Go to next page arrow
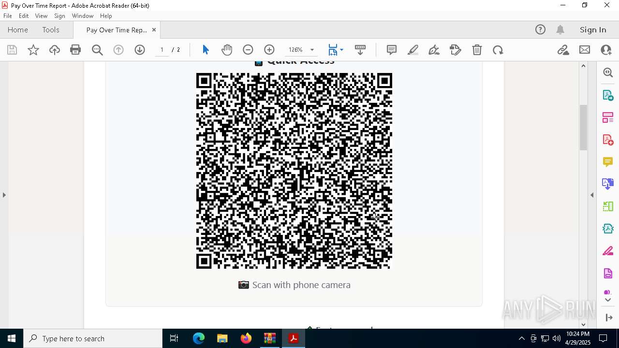This screenshot has width=619, height=348. click(140, 50)
